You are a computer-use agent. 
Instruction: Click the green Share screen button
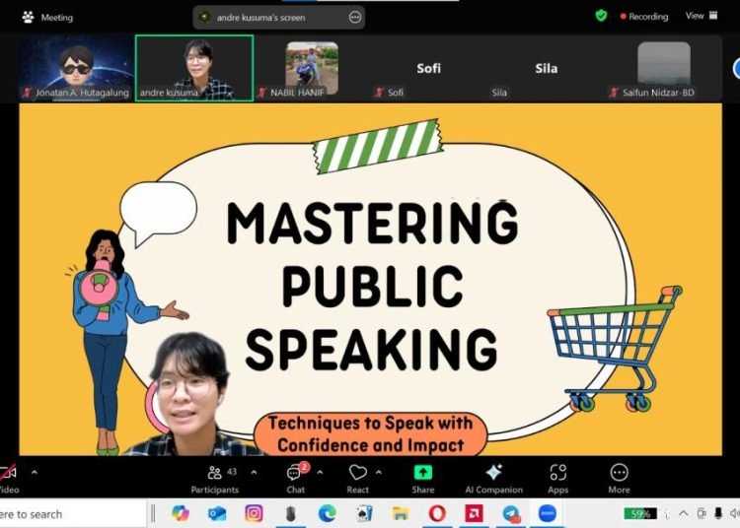422,474
